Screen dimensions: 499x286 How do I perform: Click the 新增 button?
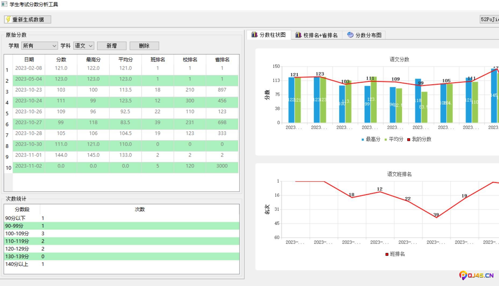pyautogui.click(x=112, y=46)
